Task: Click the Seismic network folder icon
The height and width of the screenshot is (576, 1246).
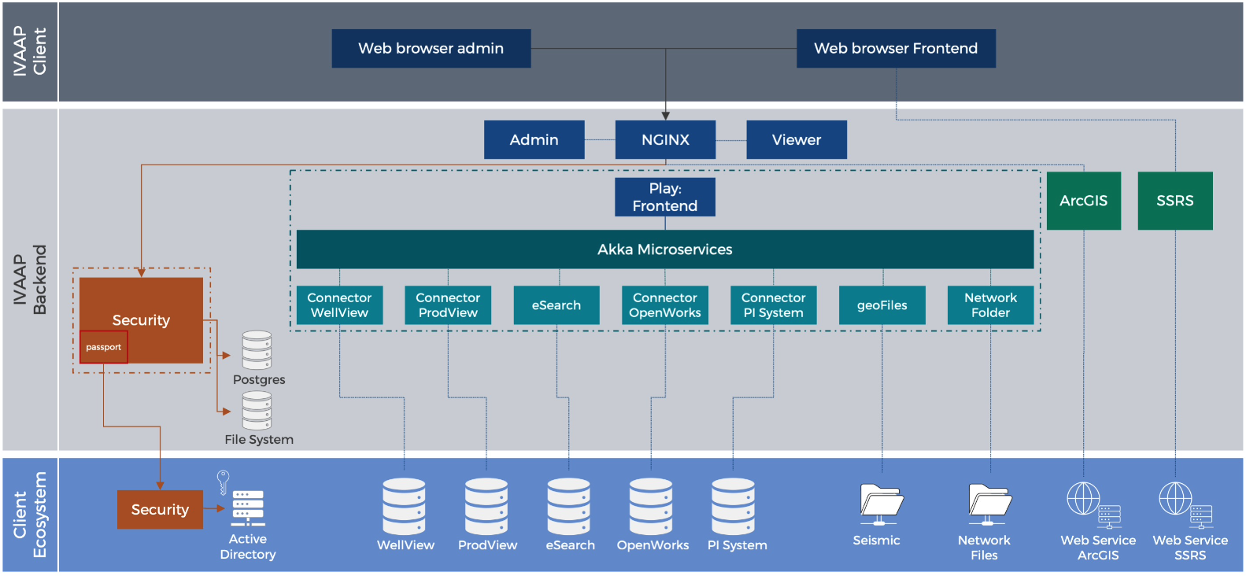Action: 882,504
